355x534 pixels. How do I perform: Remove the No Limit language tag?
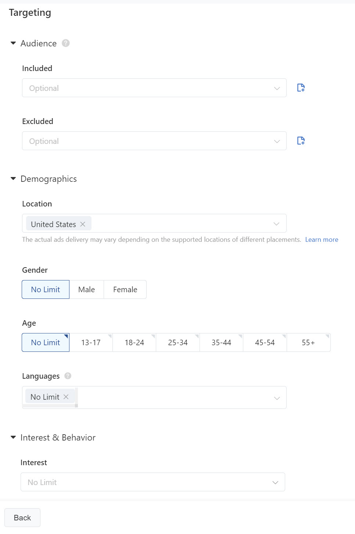66,397
